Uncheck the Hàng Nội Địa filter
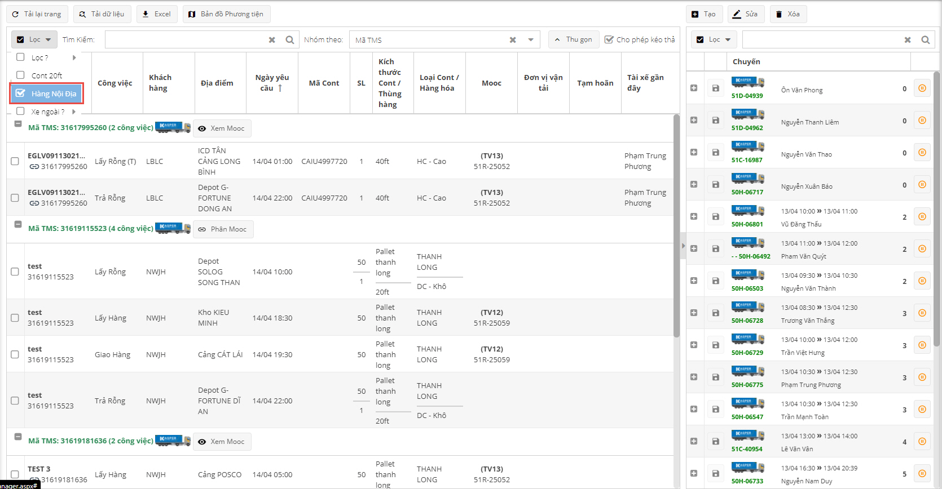The height and width of the screenshot is (489, 942). [x=21, y=94]
